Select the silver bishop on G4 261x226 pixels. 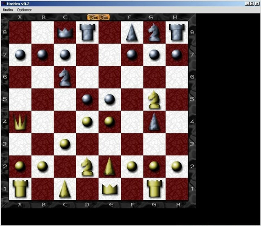pyautogui.click(x=154, y=122)
